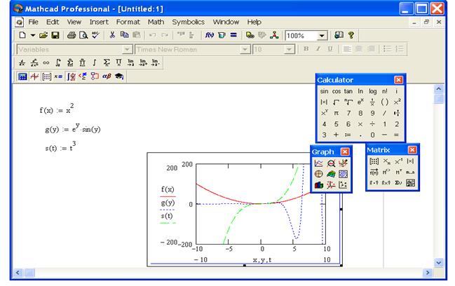Click the square root button in Calculator
This screenshot has width=455, height=286.
tap(337, 102)
